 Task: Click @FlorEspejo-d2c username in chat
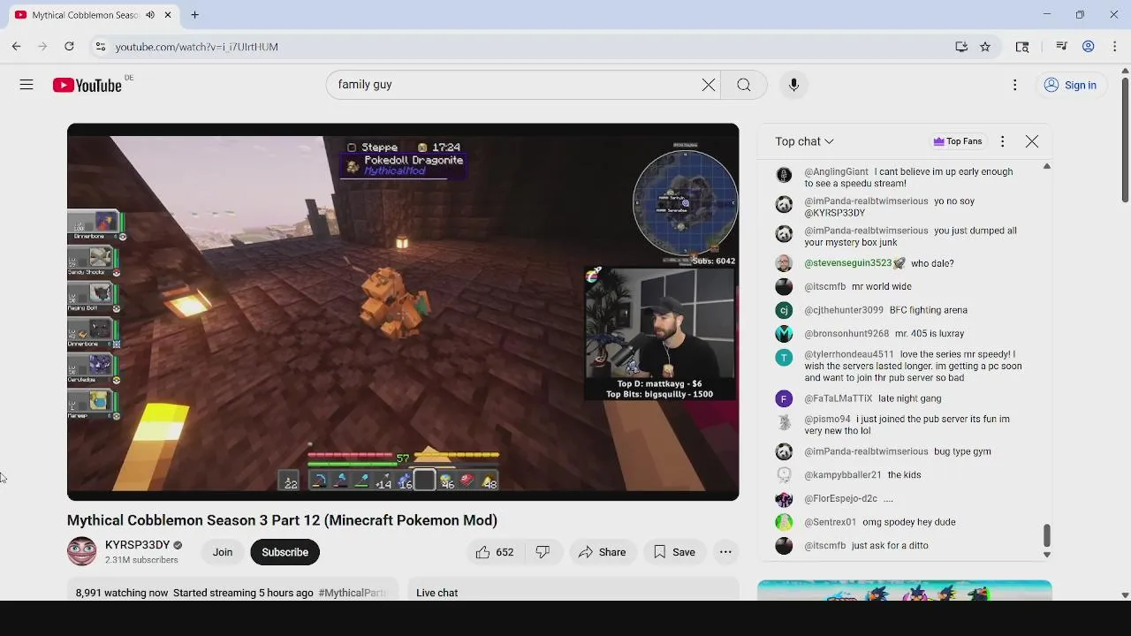840,498
